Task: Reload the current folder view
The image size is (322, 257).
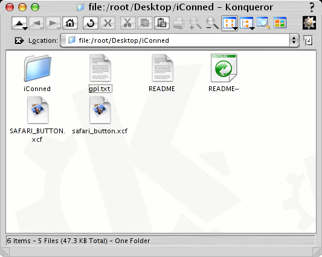Action: pos(91,23)
